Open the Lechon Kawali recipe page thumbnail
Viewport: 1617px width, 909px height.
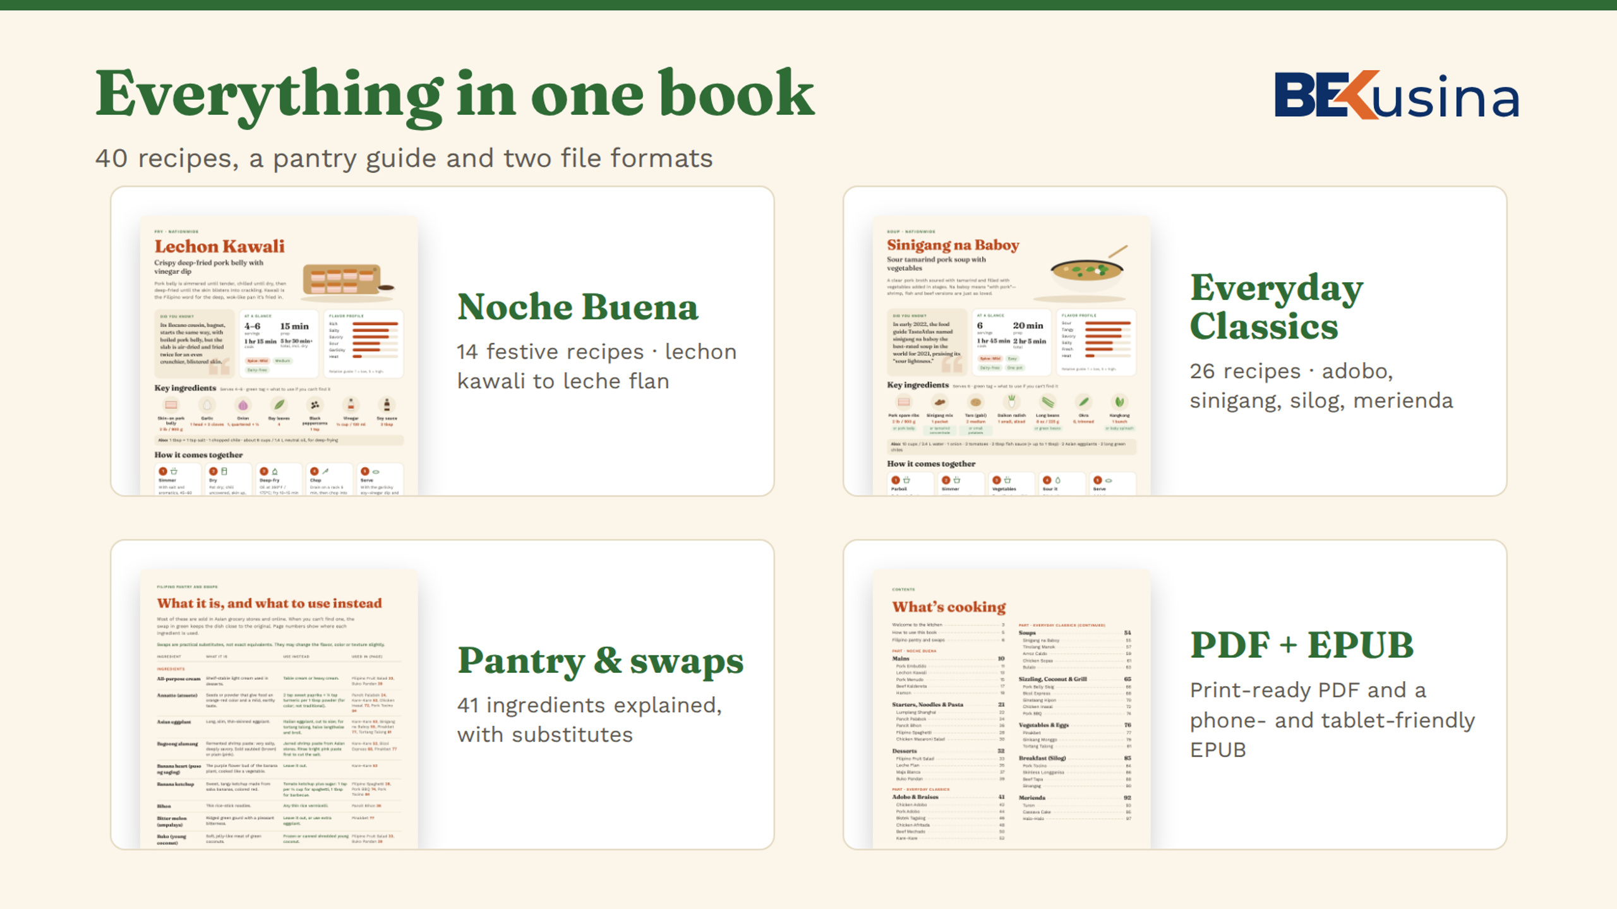279,355
